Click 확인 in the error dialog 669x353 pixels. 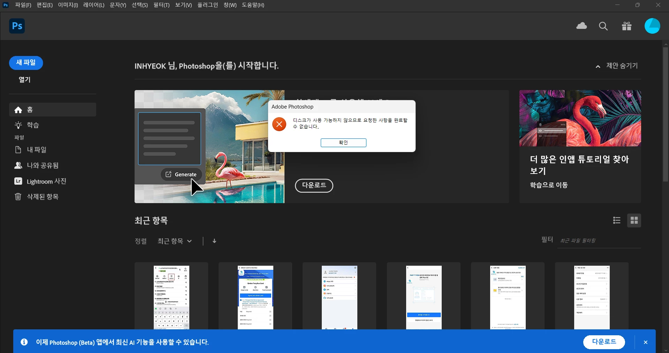click(x=343, y=143)
